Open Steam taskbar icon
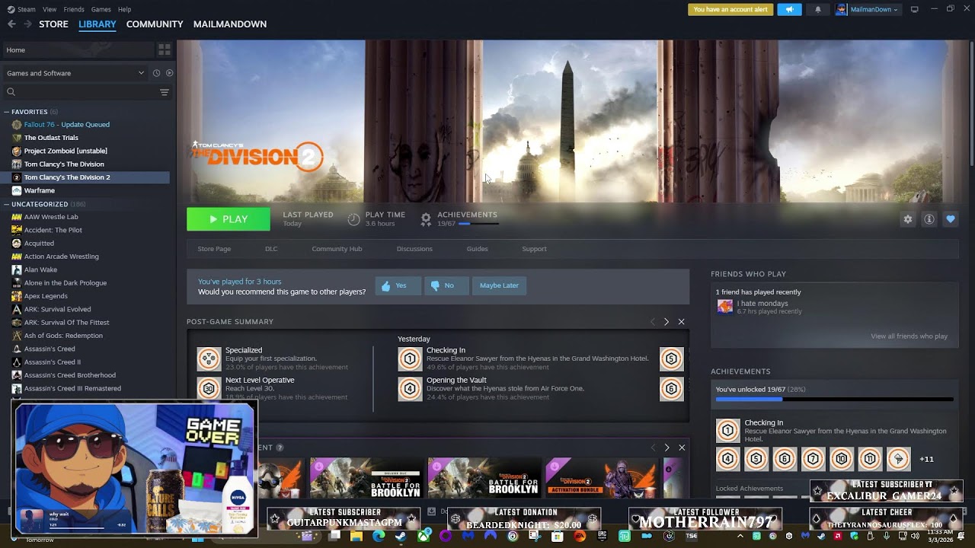The width and height of the screenshot is (975, 548). (400, 536)
